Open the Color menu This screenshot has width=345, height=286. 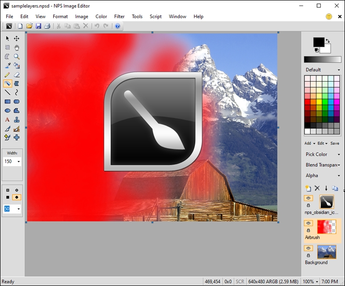[x=101, y=16]
